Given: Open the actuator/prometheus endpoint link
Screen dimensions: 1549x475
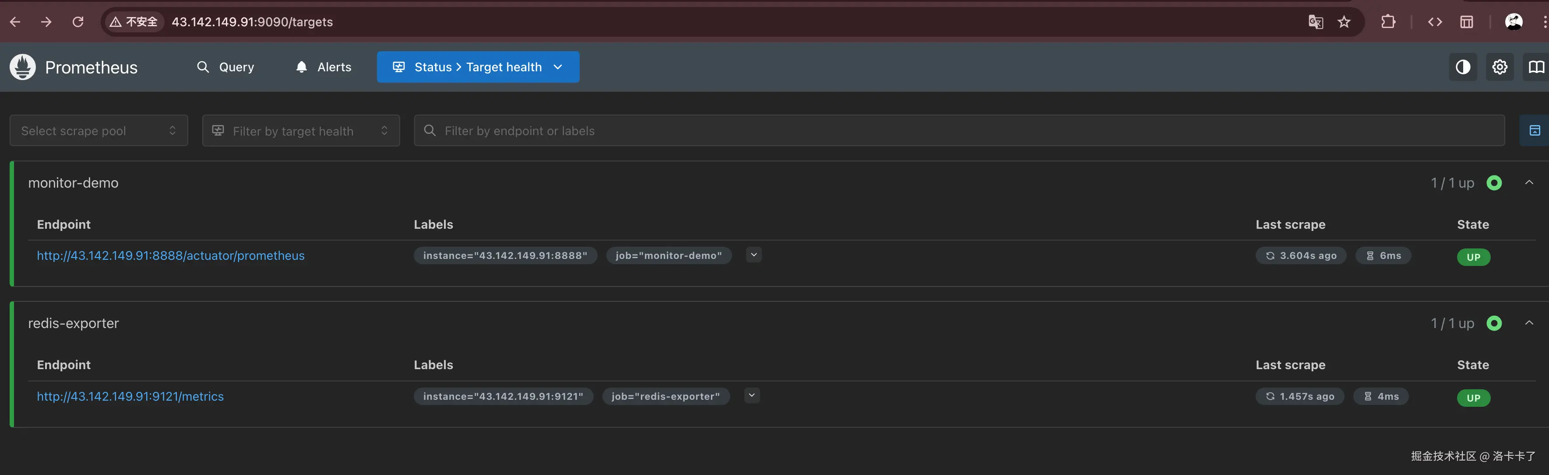Looking at the screenshot, I should pos(171,256).
